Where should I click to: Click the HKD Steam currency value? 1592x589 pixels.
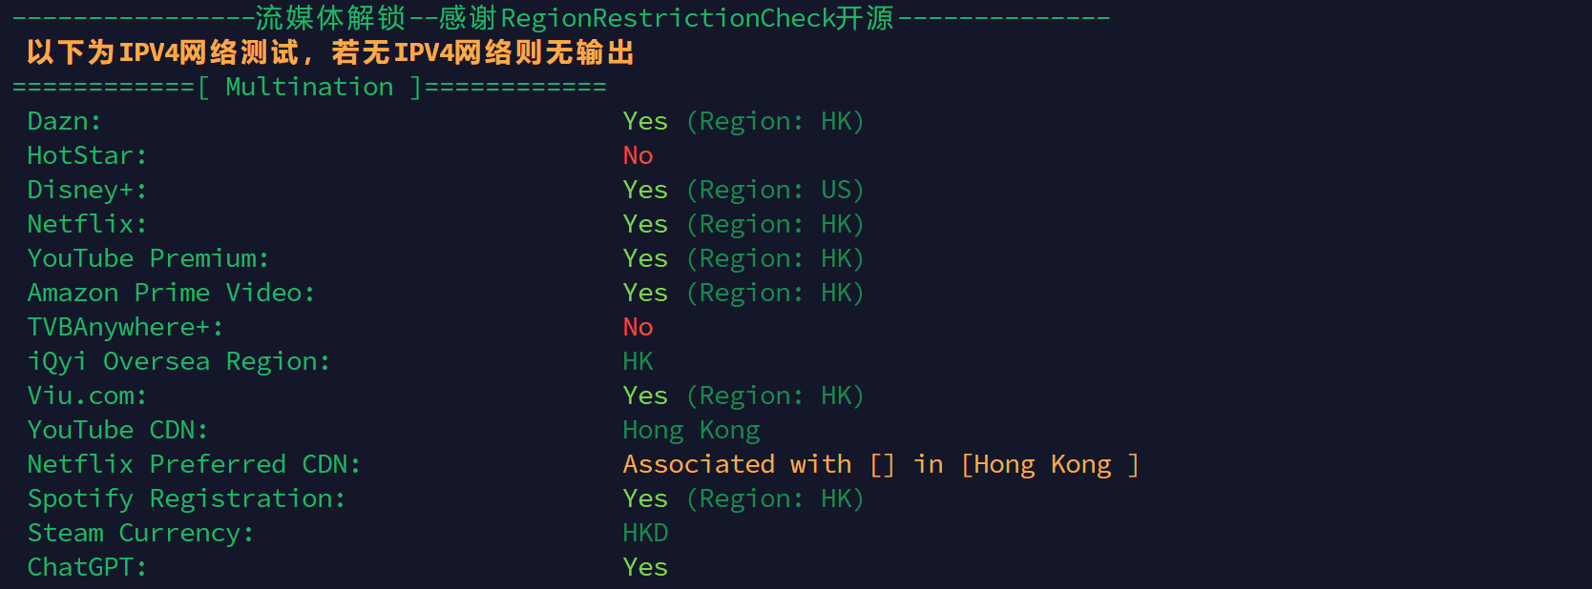pyautogui.click(x=645, y=534)
